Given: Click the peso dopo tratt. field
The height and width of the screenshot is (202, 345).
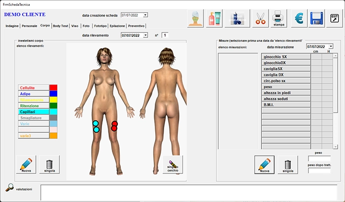Looking at the screenshot, I should click(x=319, y=171).
